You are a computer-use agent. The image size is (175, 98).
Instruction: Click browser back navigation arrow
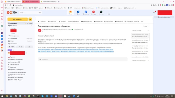[x=5, y=5]
